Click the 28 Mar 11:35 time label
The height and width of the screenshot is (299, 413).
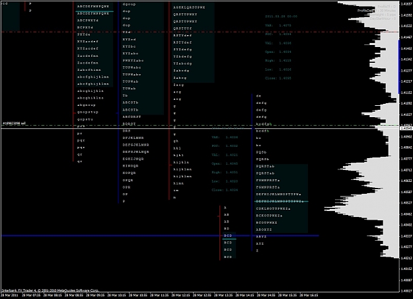tap(159, 295)
